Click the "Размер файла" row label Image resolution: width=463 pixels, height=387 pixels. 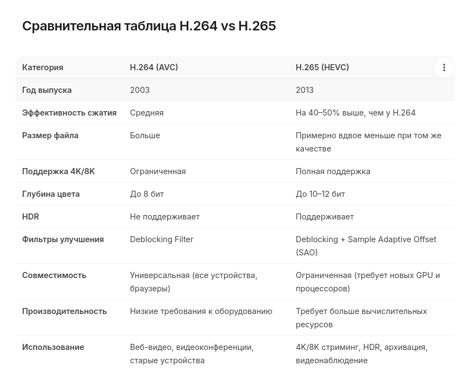coord(50,135)
